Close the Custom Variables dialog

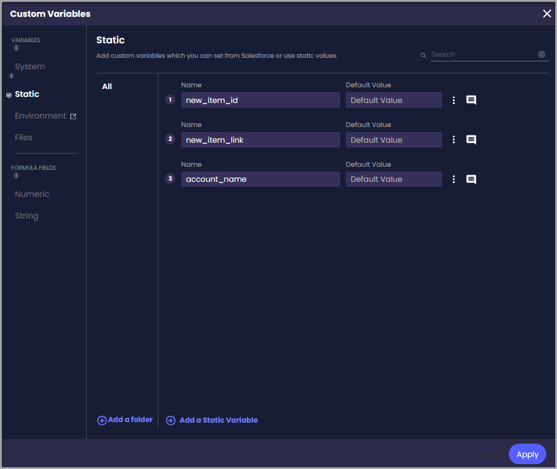(x=547, y=13)
